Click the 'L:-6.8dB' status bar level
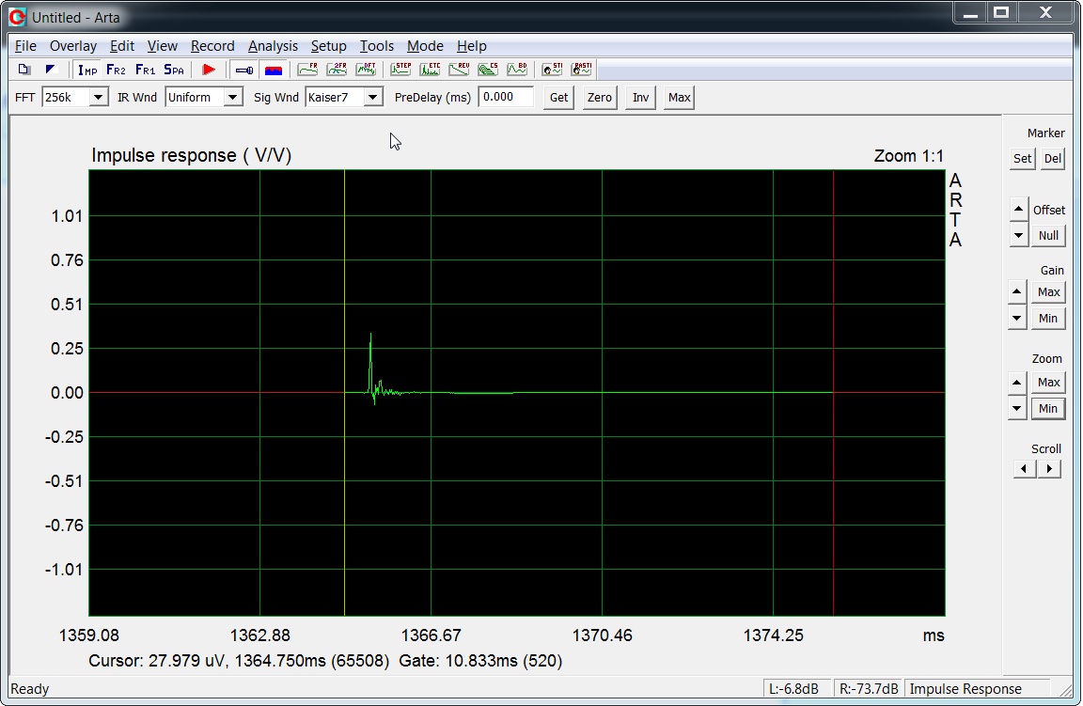The width and height of the screenshot is (1083, 706). tap(793, 689)
